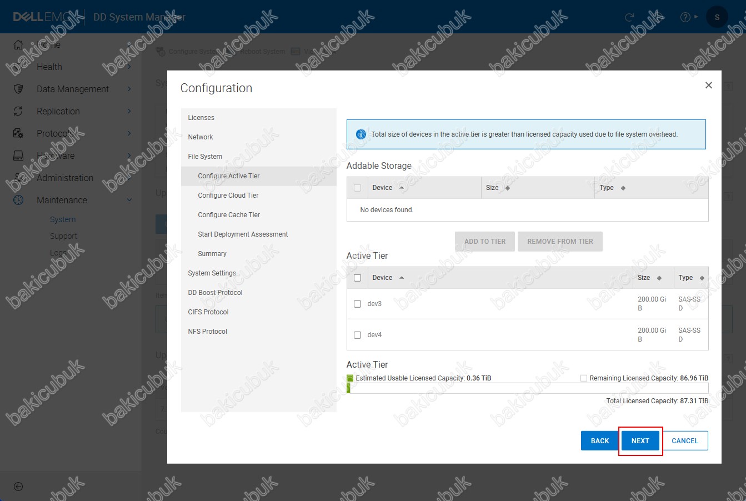Screen dimensions: 746x501
Task: Open the dropdown arrow beside help icon
Action: click(696, 17)
